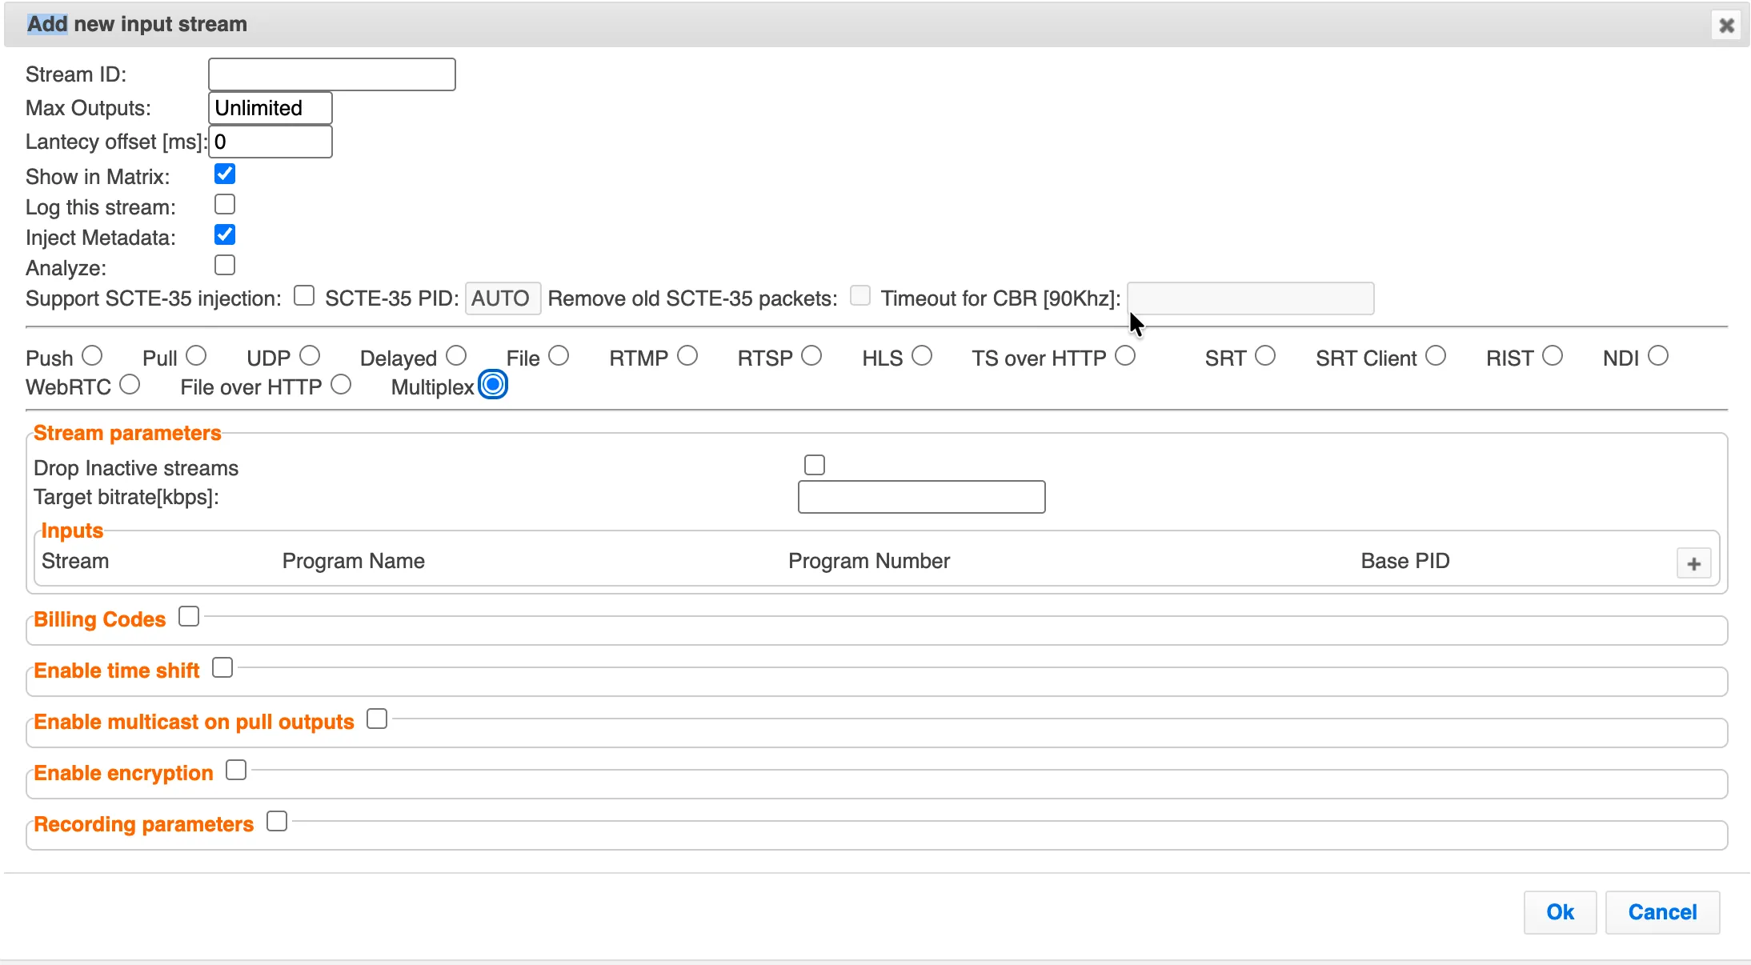
Task: Toggle Show in Matrix checkbox
Action: coord(225,174)
